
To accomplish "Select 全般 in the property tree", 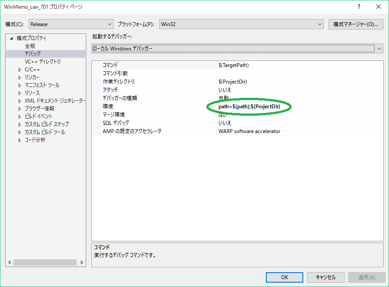I will (30, 46).
